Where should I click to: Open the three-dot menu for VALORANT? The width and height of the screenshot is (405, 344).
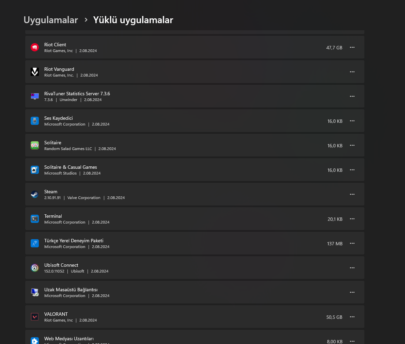point(352,317)
